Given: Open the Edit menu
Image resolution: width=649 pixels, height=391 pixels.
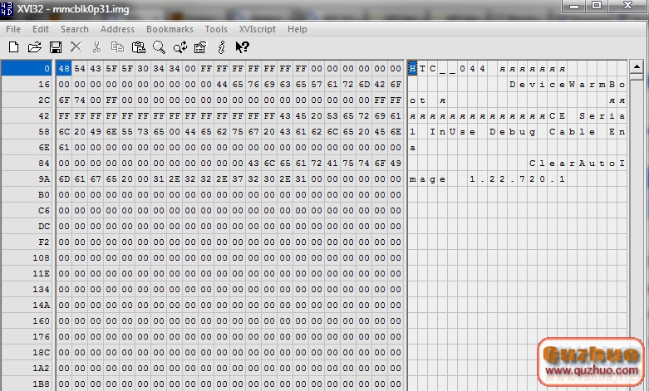Looking at the screenshot, I should pos(41,29).
